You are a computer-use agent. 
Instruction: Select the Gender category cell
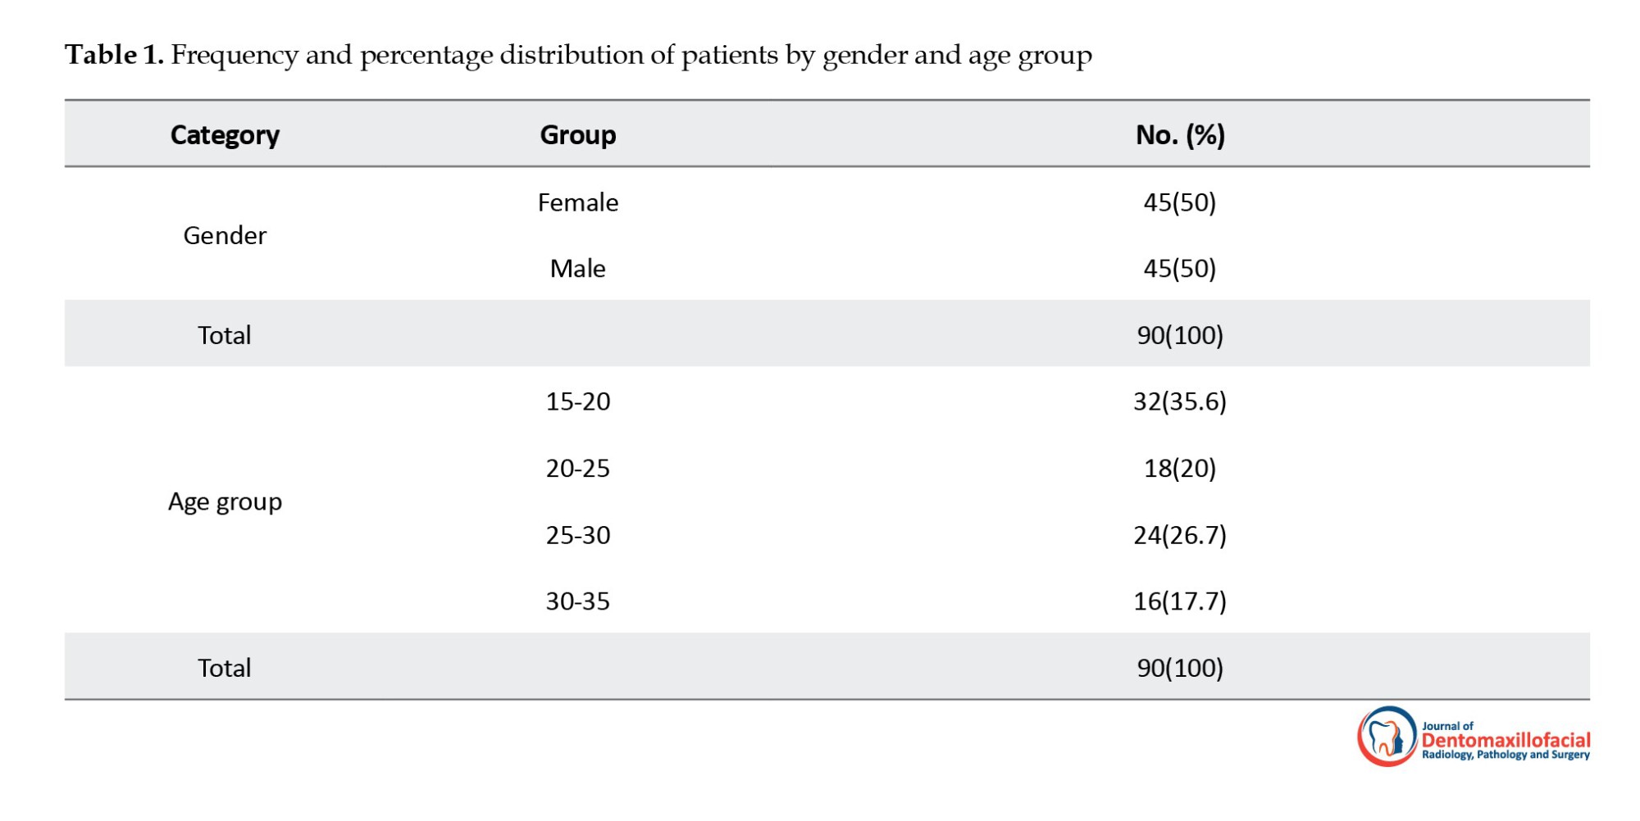pyautogui.click(x=225, y=236)
